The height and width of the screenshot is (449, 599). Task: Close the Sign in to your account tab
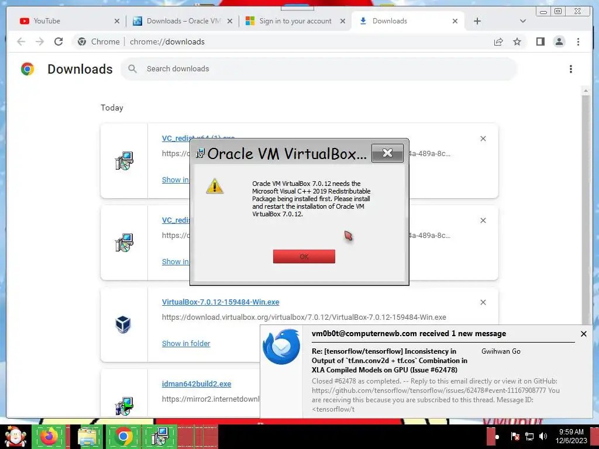pos(343,22)
